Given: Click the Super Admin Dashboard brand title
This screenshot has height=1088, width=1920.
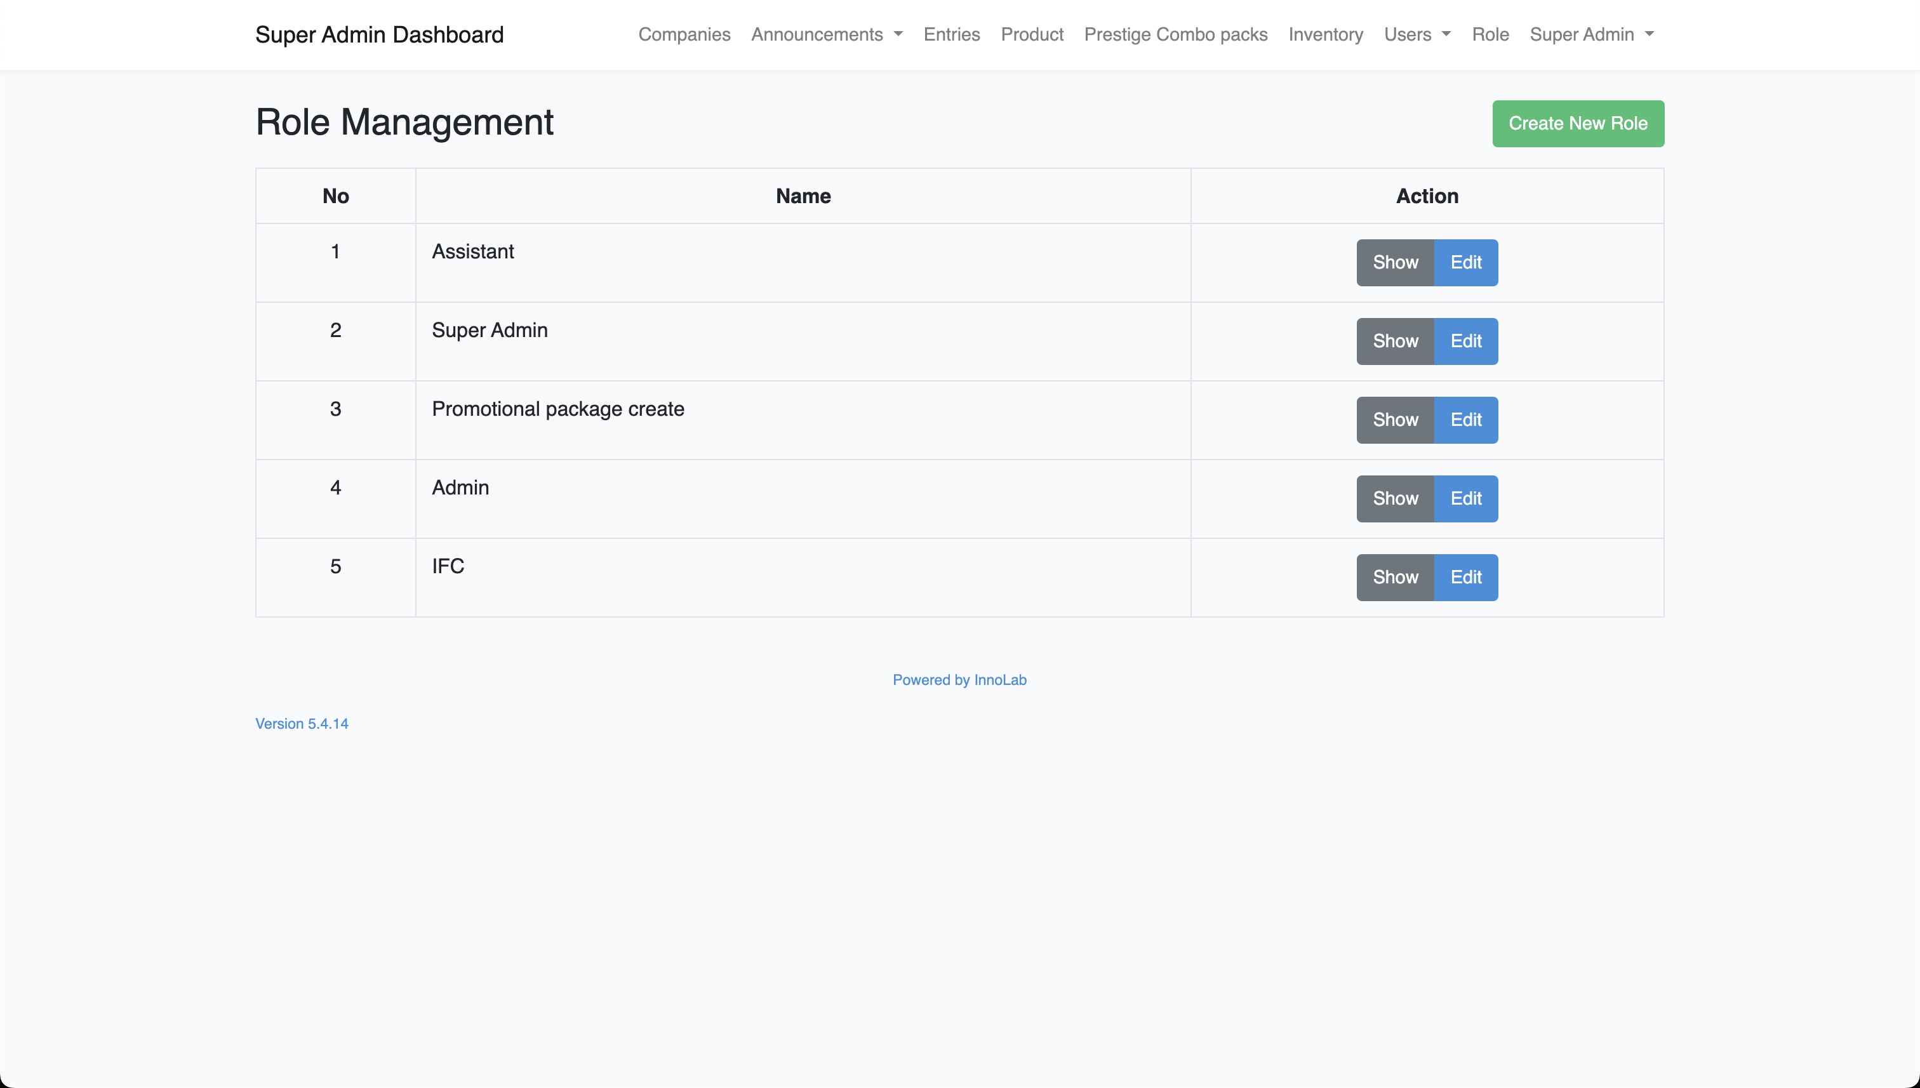Looking at the screenshot, I should click(x=379, y=34).
